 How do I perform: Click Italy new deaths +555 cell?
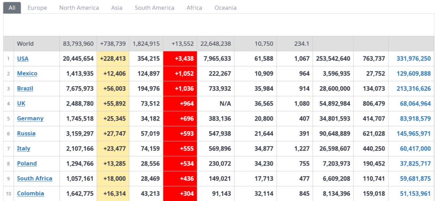point(180,148)
